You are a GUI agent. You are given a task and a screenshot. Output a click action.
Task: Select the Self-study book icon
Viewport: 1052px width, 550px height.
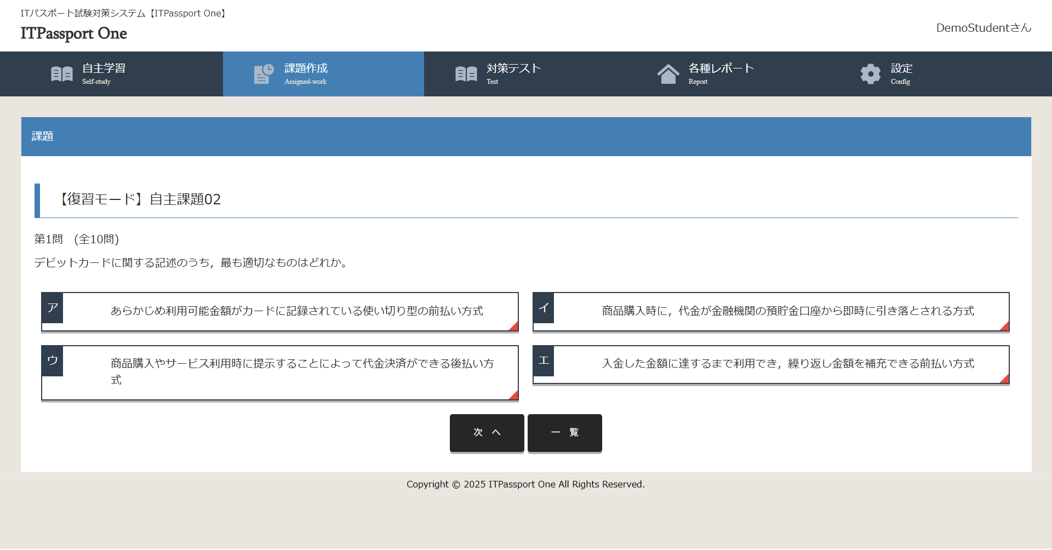pyautogui.click(x=61, y=73)
